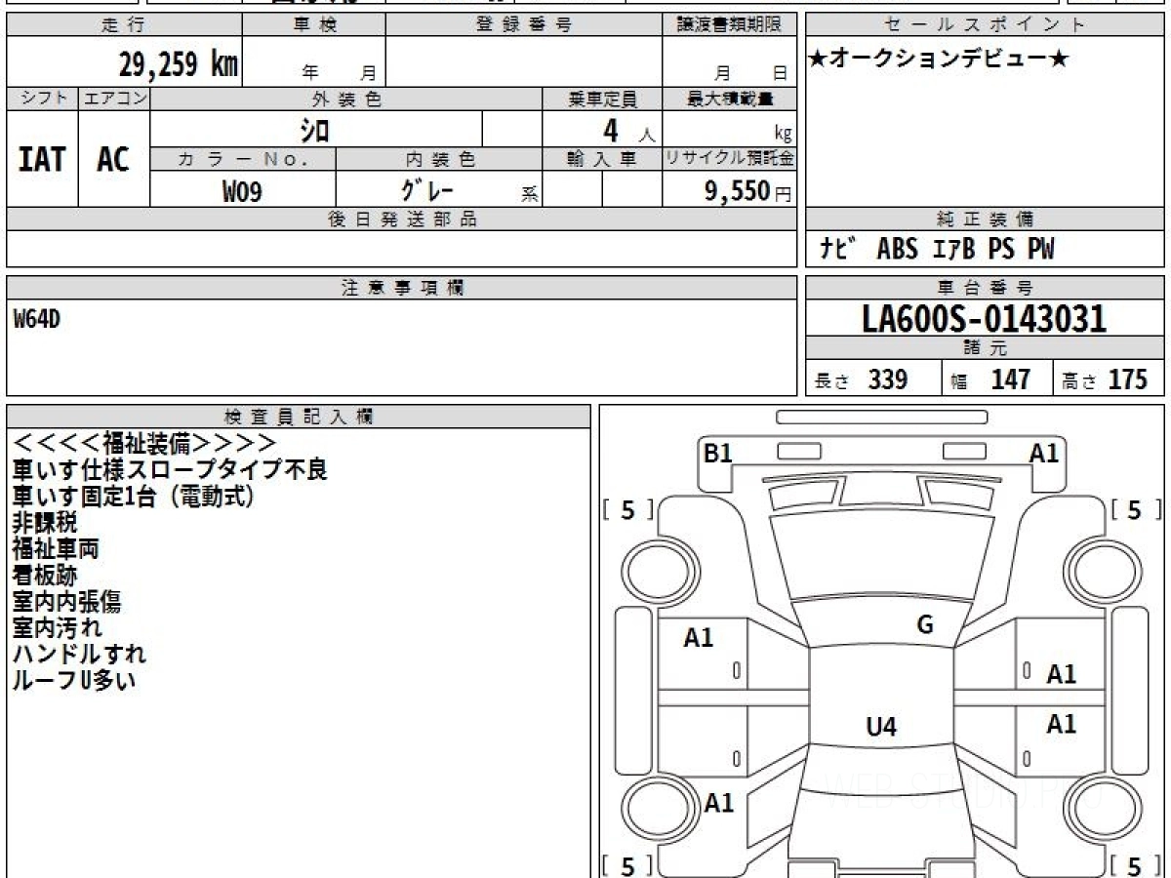Select the ★オークションデビュー★ sales point text
This screenshot has width=1171, height=878.
[938, 60]
